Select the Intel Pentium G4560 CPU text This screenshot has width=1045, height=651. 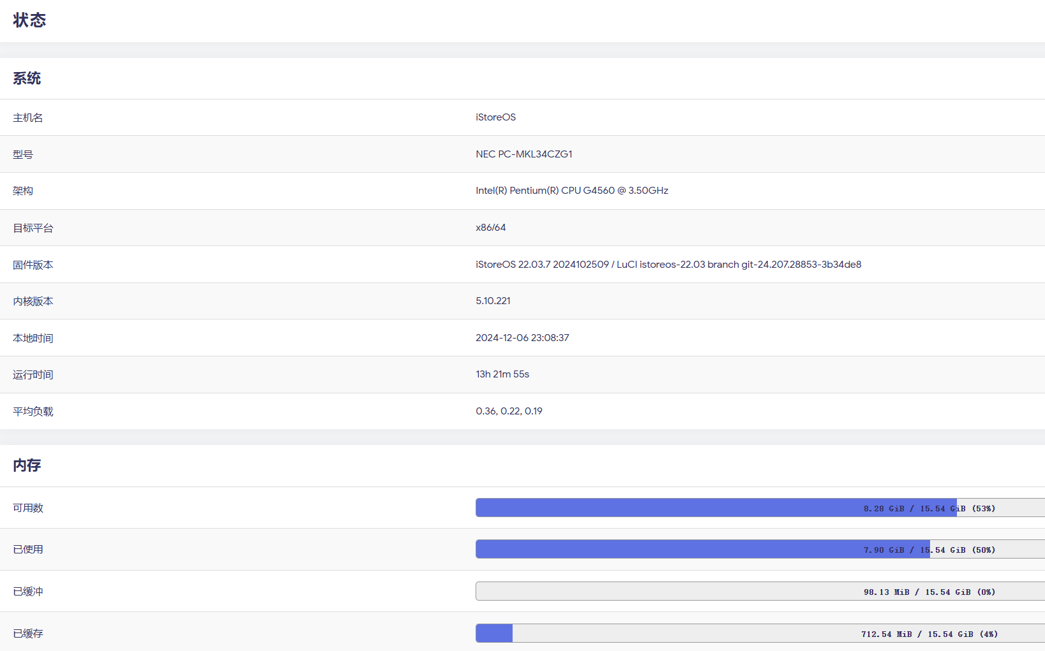click(x=572, y=191)
